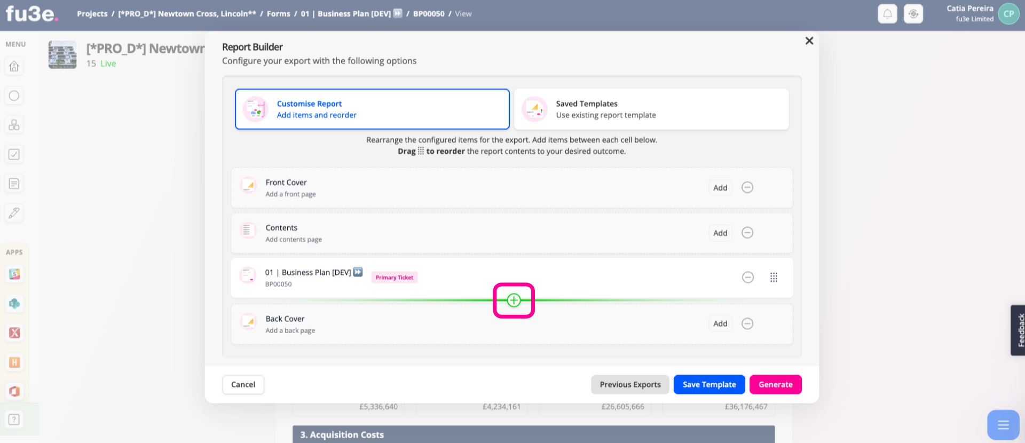Open Previous Exports
This screenshot has height=443, width=1025.
(x=630, y=384)
